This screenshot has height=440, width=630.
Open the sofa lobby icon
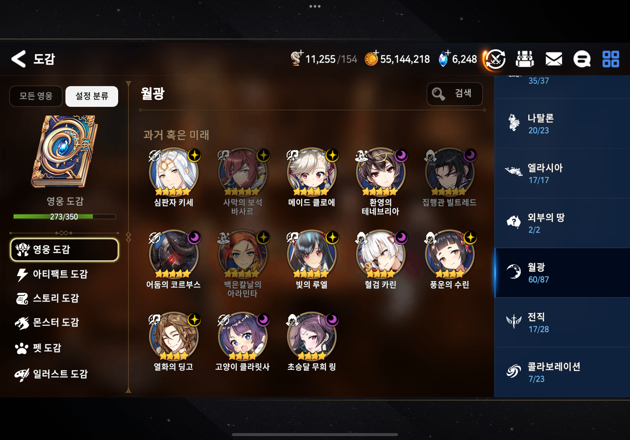[524, 59]
